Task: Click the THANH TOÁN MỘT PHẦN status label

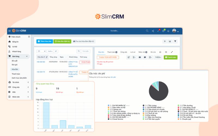Action: (108, 57)
